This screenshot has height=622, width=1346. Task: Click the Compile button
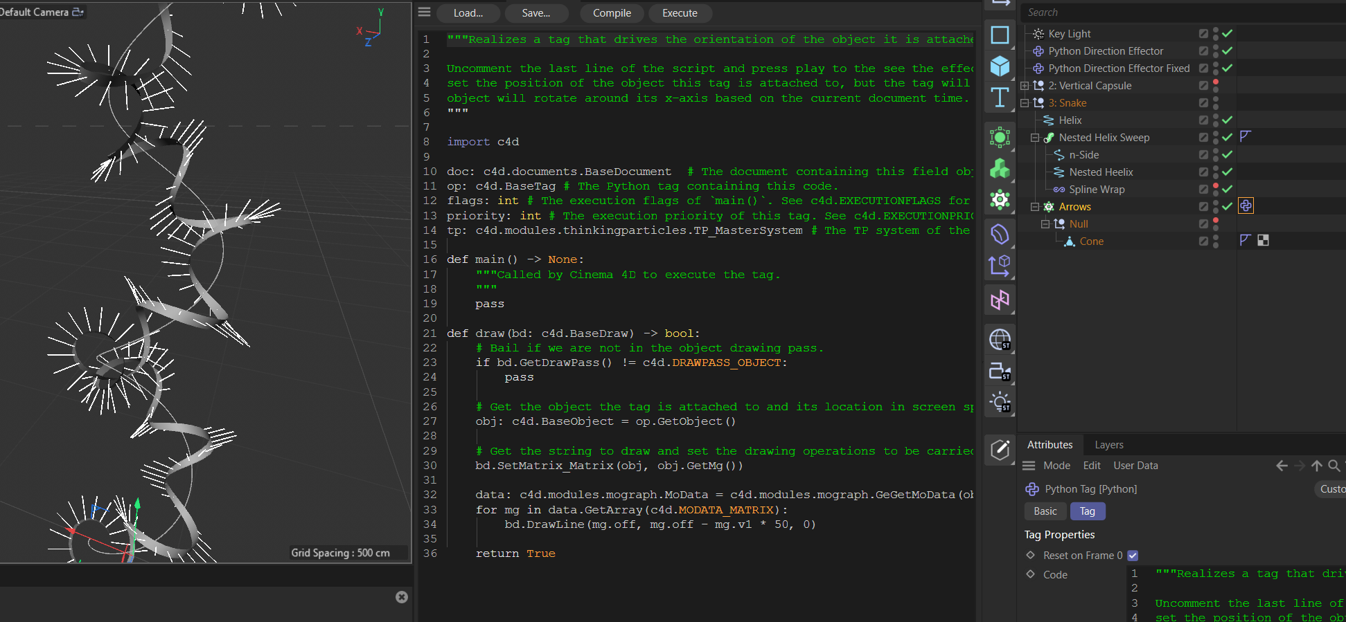pos(612,13)
